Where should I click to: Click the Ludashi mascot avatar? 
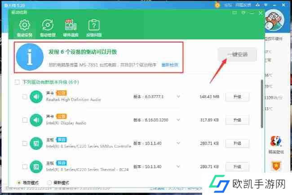click(x=274, y=21)
